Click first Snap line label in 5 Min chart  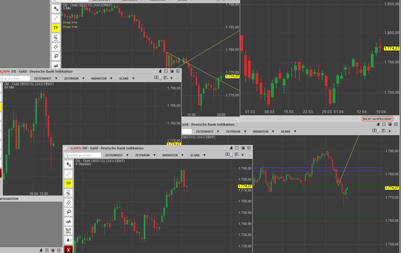coord(70,22)
